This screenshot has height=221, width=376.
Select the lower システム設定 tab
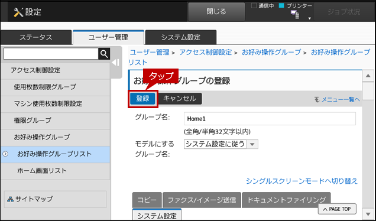pyautogui.click(x=157, y=215)
